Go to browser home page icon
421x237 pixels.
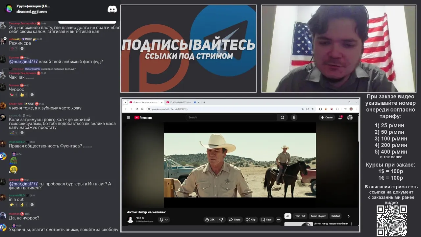click(x=142, y=109)
